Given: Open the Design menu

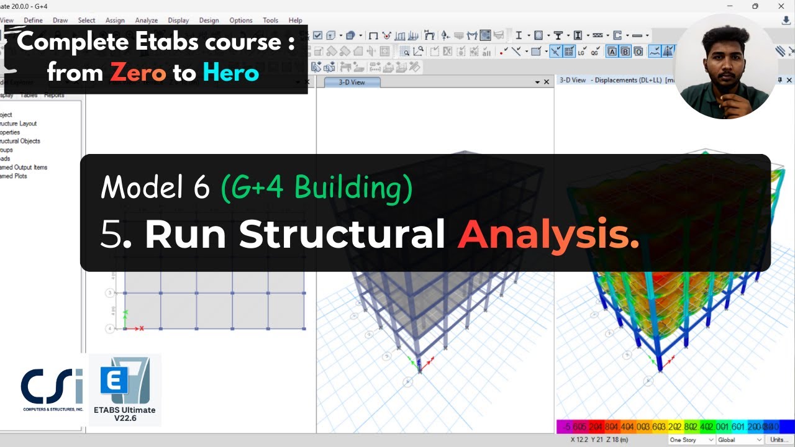Looking at the screenshot, I should [209, 20].
